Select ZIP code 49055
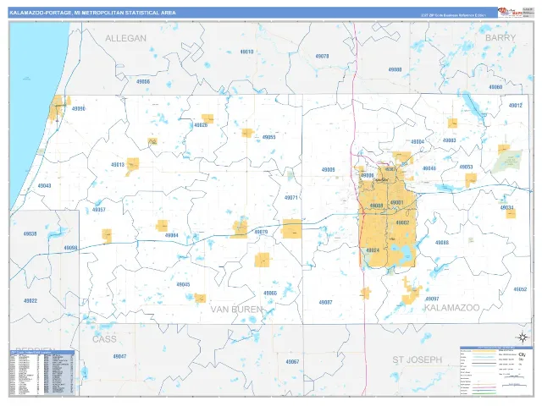542x406 pixels. [268, 137]
